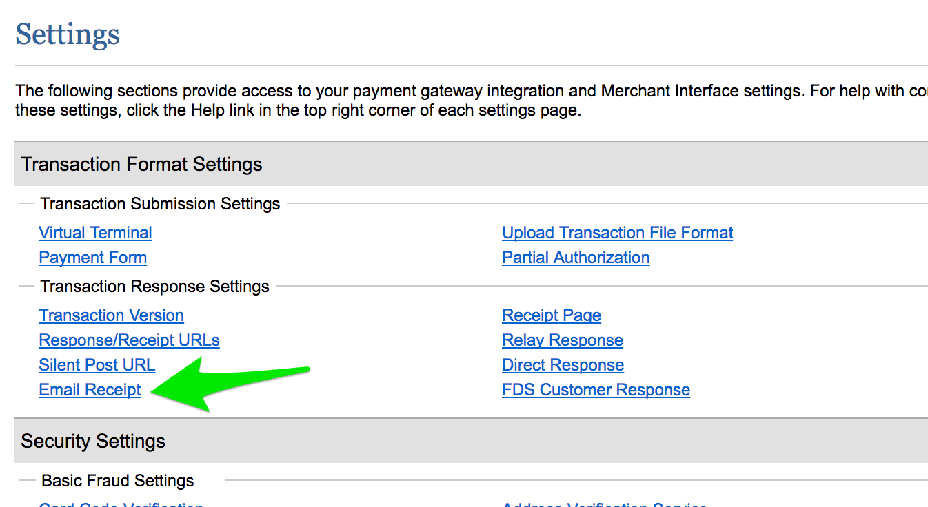Configure the Silent Post URL
928x507 pixels.
click(97, 364)
